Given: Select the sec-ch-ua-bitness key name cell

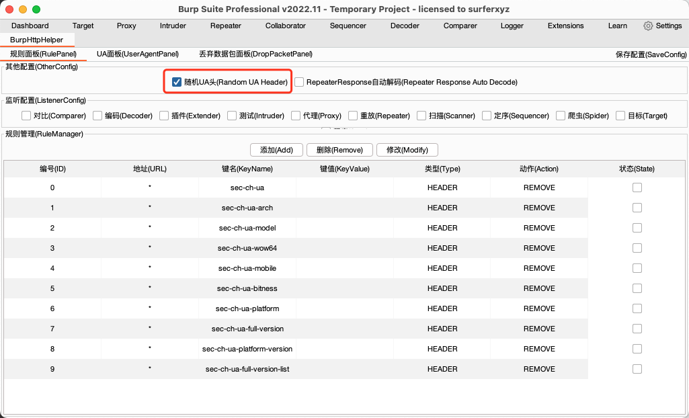Looking at the screenshot, I should point(247,288).
